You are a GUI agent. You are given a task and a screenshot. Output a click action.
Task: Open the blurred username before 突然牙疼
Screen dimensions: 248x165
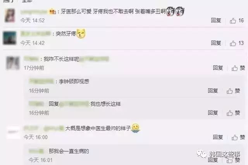click(x=36, y=34)
